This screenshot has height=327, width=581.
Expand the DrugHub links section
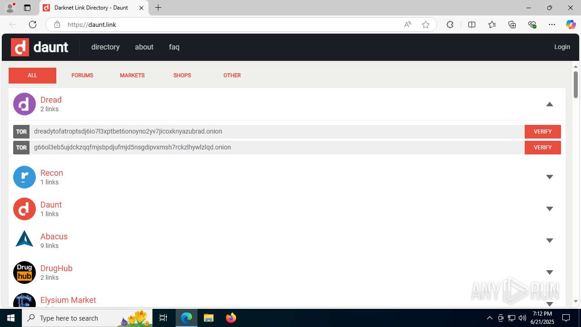click(x=550, y=272)
